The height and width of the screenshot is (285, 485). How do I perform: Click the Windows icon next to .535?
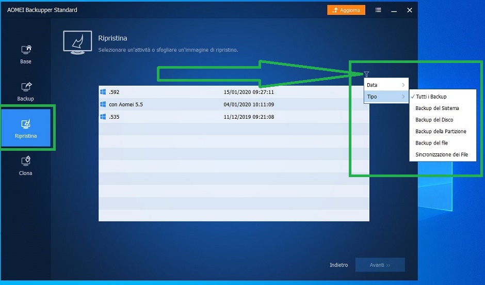[103, 117]
